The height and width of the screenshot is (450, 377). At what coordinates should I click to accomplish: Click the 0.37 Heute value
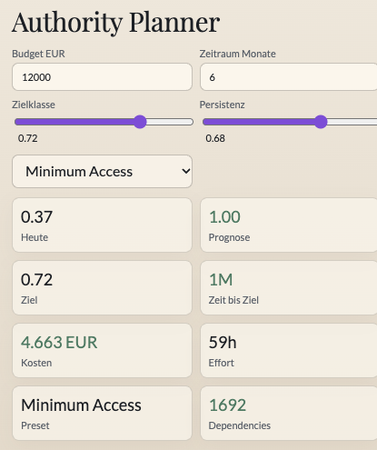point(36,217)
